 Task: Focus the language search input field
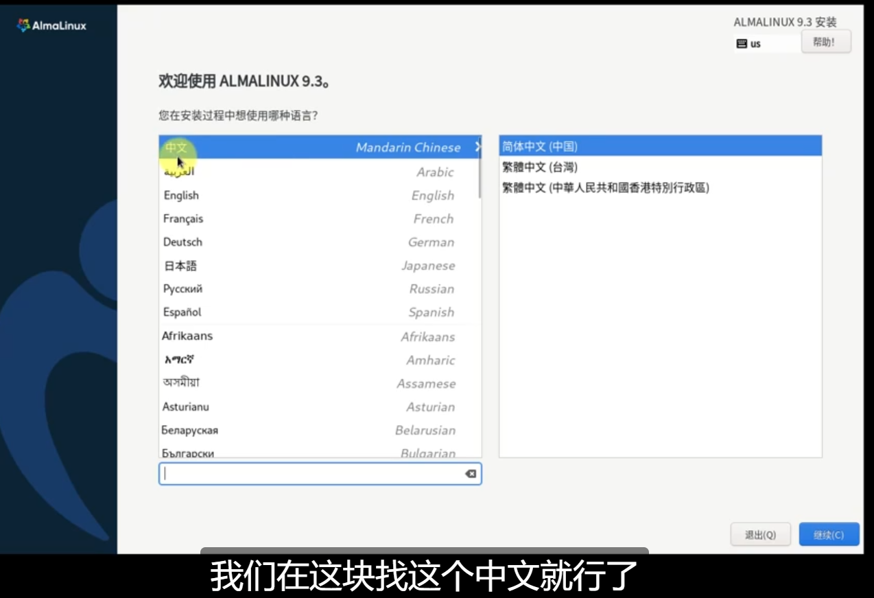point(320,474)
